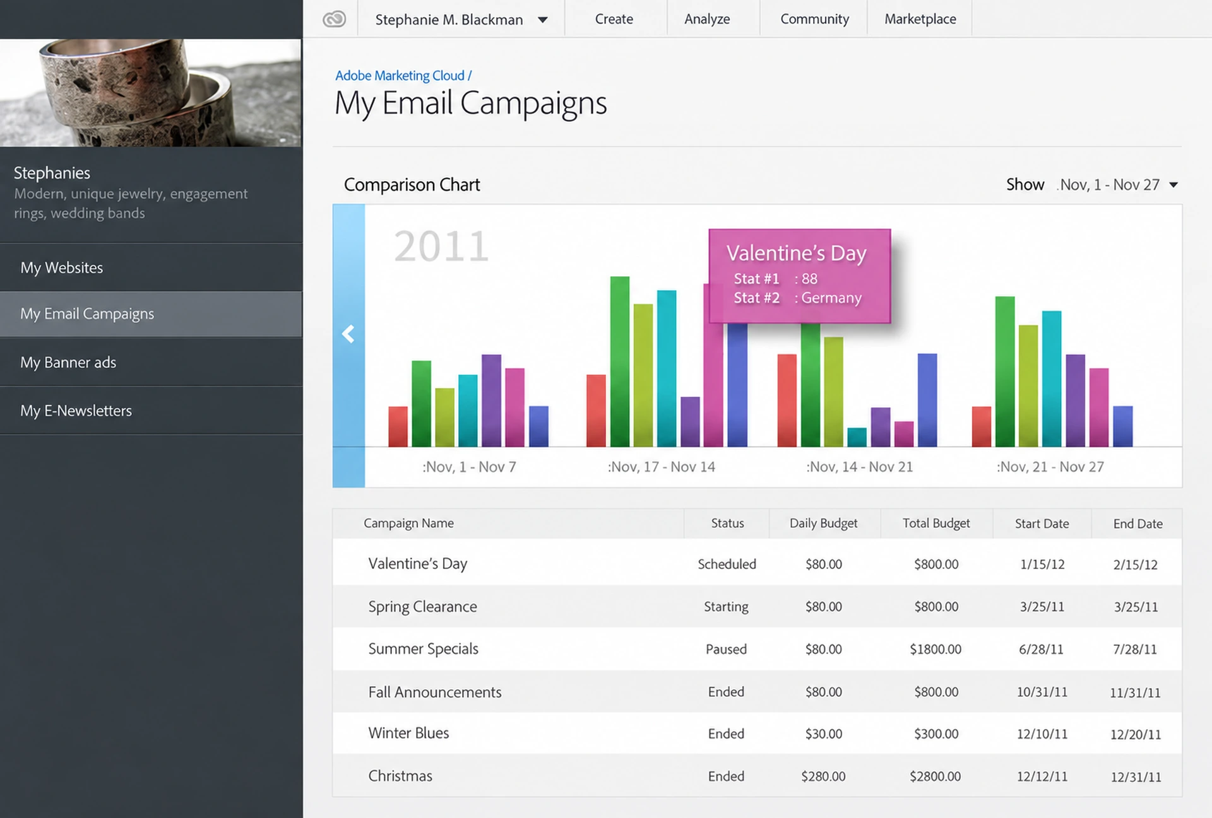Click the Paused status of Summer Specials
Viewport: 1212px width, 818px height.
click(726, 649)
